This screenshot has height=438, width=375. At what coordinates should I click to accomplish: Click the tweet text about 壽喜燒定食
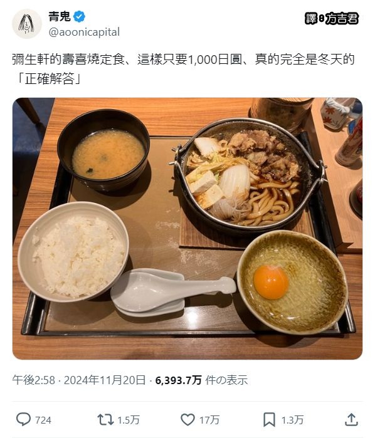tap(183, 69)
